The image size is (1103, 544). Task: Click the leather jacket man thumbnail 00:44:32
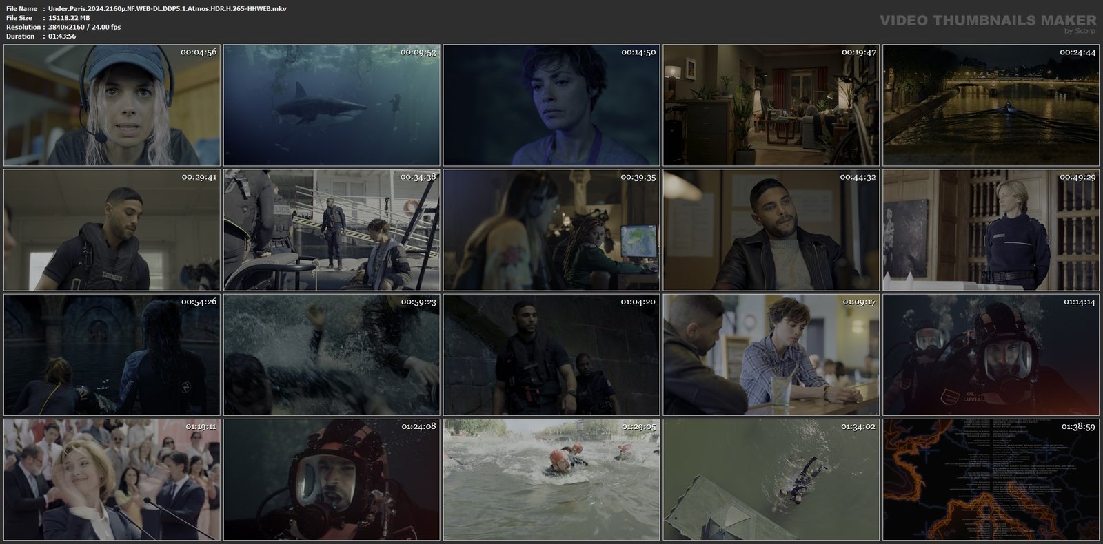coord(771,230)
